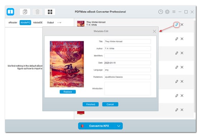Image resolution: width=200 pixels, height=135 pixels.
Task: Open the output format dropdown arrow
Action: [x=119, y=126]
